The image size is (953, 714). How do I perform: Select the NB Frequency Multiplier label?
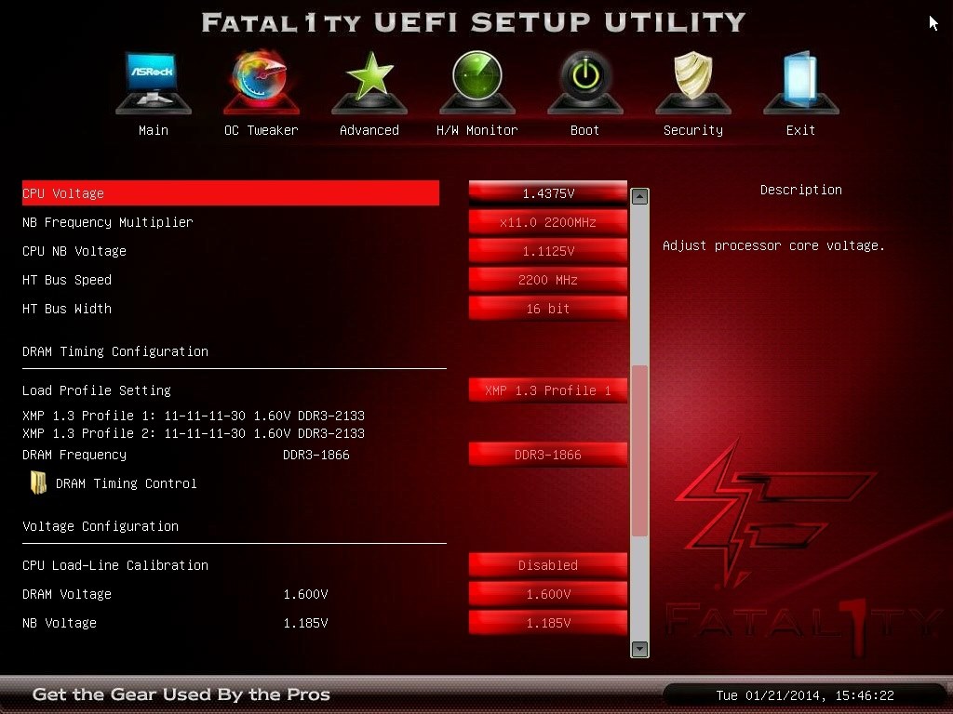pos(108,222)
